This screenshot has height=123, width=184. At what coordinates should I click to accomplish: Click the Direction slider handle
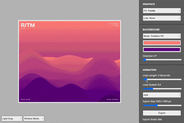click(144, 60)
